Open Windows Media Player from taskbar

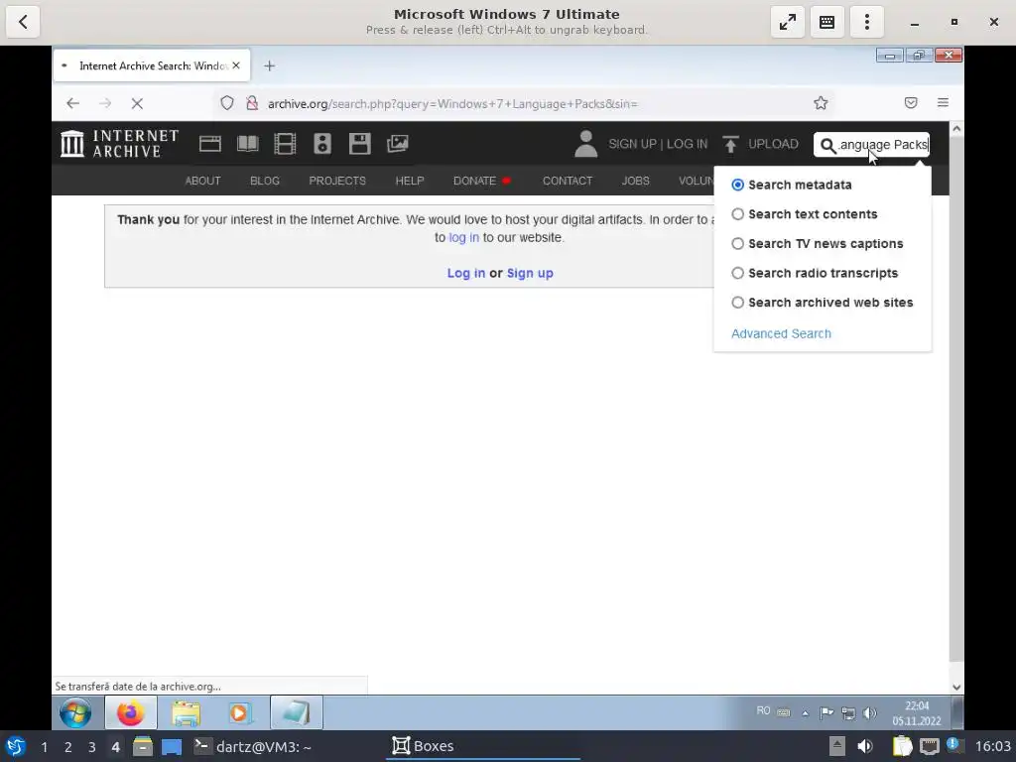tap(240, 713)
